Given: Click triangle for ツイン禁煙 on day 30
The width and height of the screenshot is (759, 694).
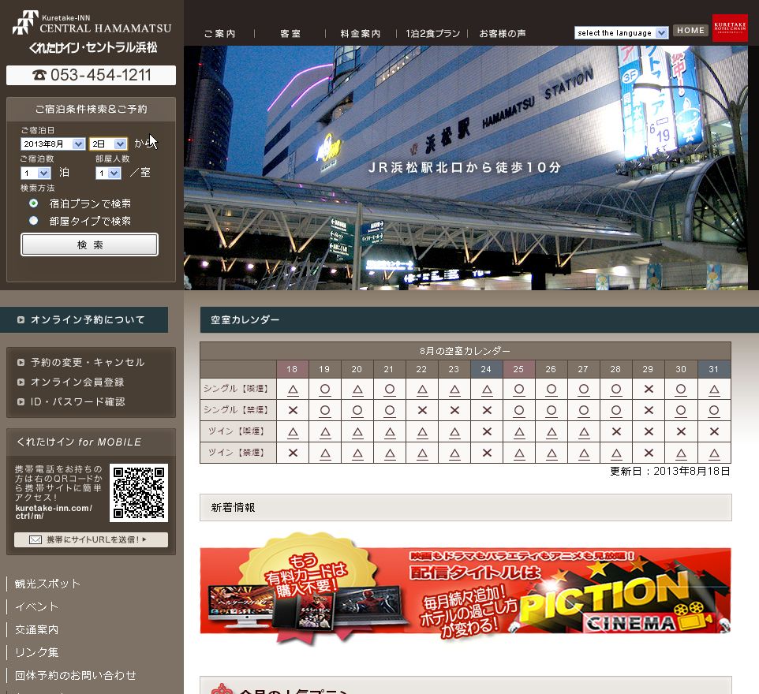Looking at the screenshot, I should (x=681, y=453).
